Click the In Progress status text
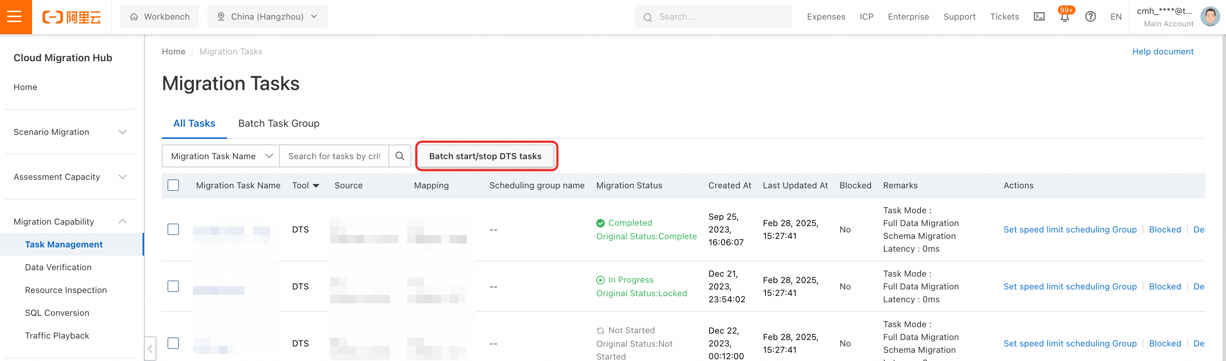 click(630, 280)
